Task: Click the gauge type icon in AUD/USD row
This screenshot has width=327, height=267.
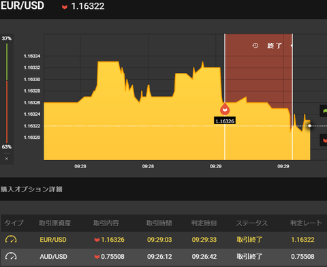Action: coord(11,256)
